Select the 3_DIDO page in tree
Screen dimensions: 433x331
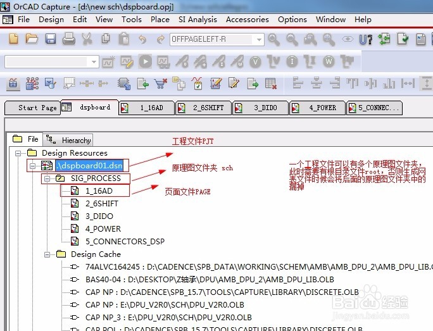point(99,216)
